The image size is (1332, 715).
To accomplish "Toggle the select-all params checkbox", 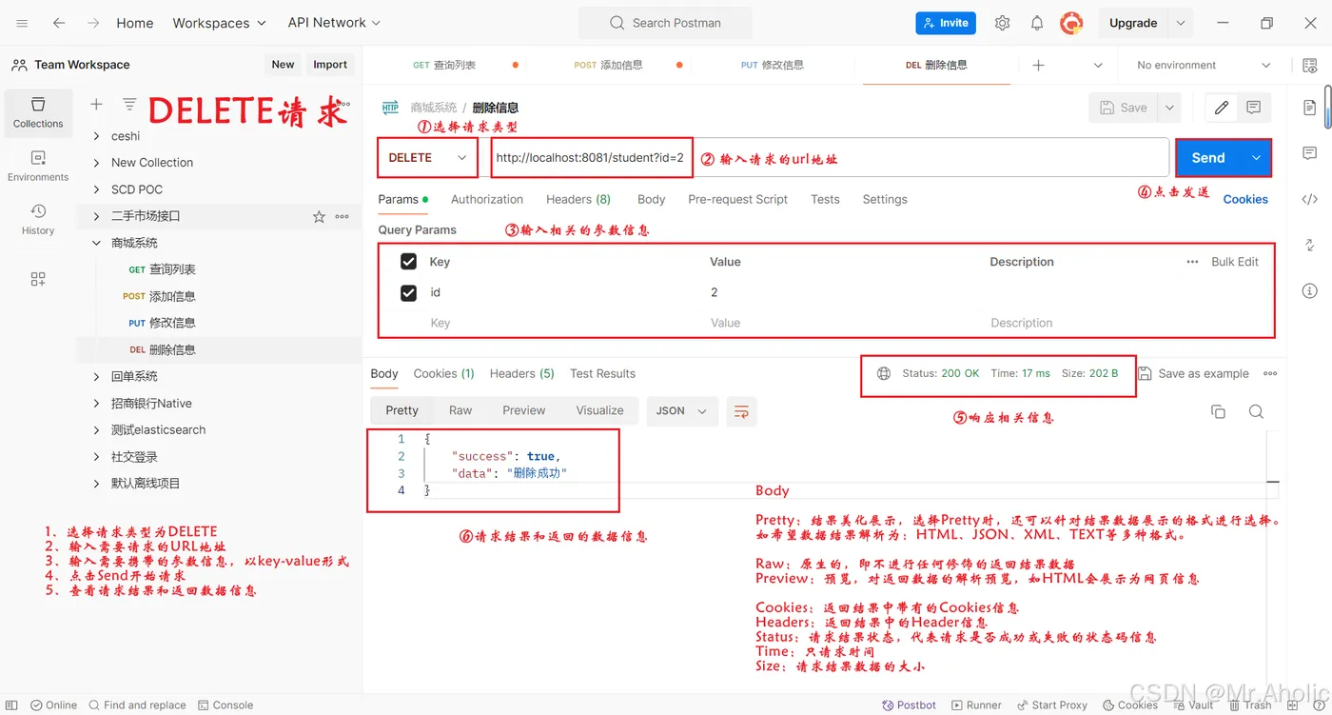I will (x=409, y=262).
